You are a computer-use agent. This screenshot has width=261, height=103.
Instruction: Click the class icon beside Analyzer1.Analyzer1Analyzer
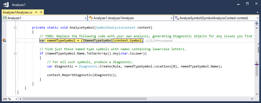tap(91, 18)
